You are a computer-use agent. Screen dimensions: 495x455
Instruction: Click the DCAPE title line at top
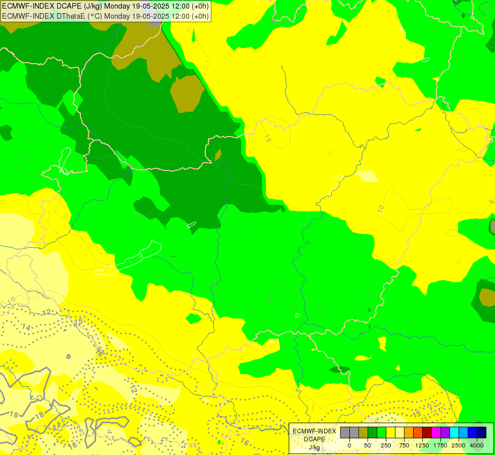tap(106, 6)
